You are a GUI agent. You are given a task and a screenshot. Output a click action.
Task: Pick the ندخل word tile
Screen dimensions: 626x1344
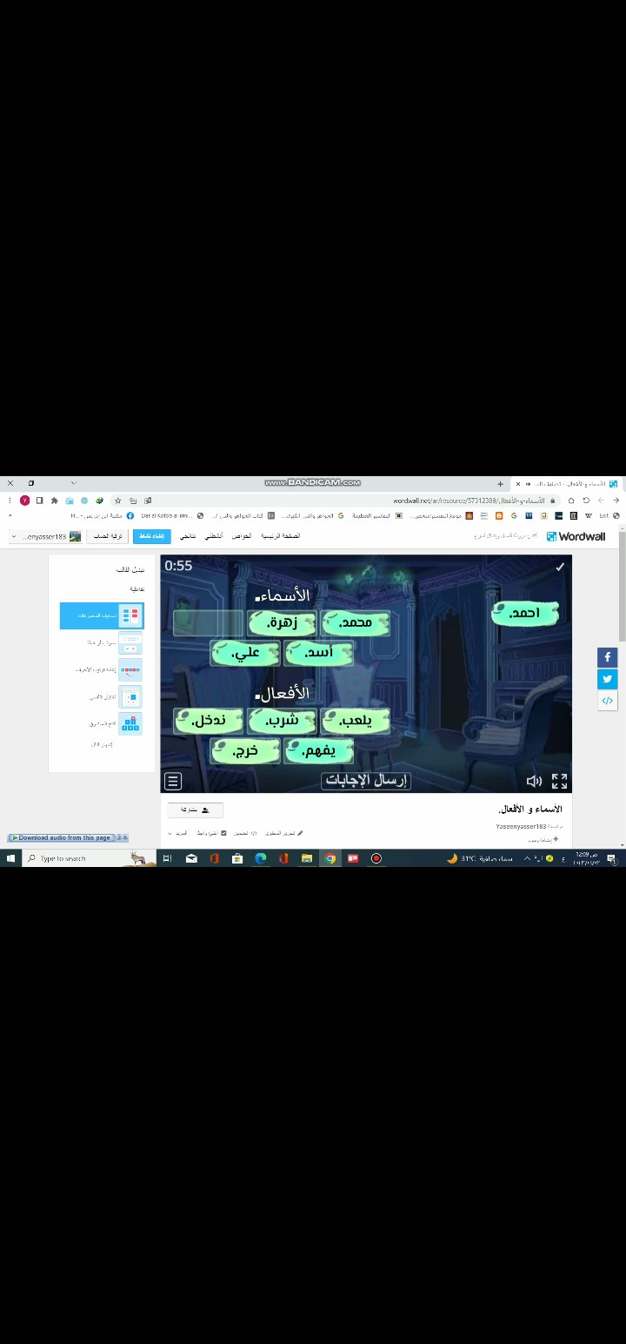pyautogui.click(x=209, y=720)
